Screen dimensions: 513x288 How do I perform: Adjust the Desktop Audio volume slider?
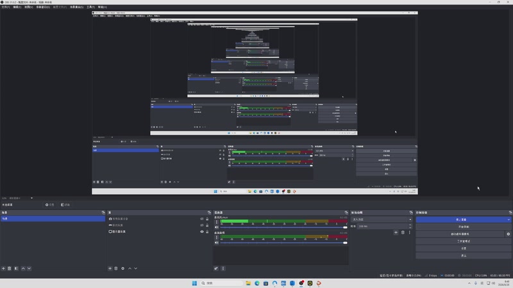coord(283,243)
